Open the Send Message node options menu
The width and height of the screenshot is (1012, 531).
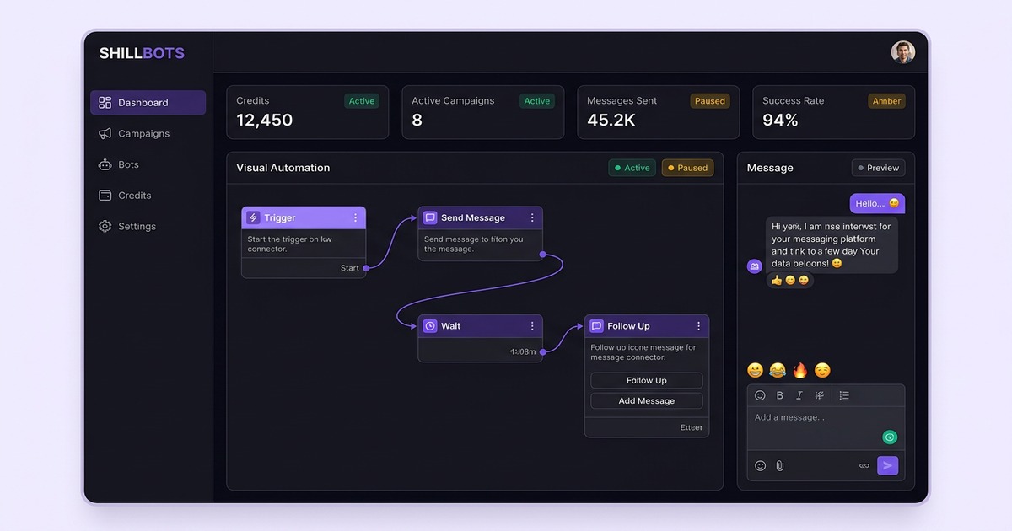[x=532, y=217]
